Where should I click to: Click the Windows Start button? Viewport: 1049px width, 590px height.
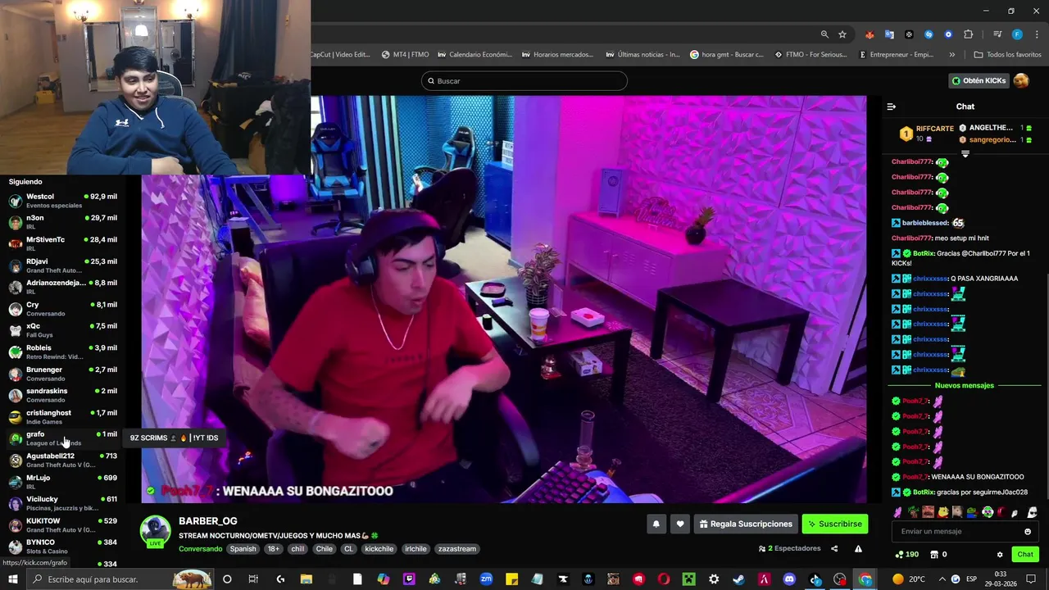click(x=13, y=579)
